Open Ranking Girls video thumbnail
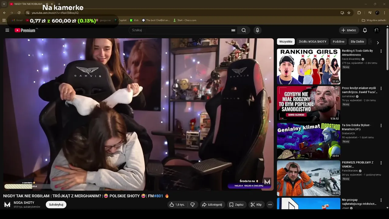The width and height of the screenshot is (389, 219). point(308,66)
